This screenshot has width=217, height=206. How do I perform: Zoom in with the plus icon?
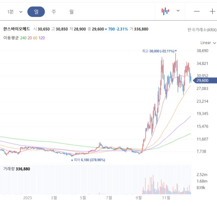(212, 11)
